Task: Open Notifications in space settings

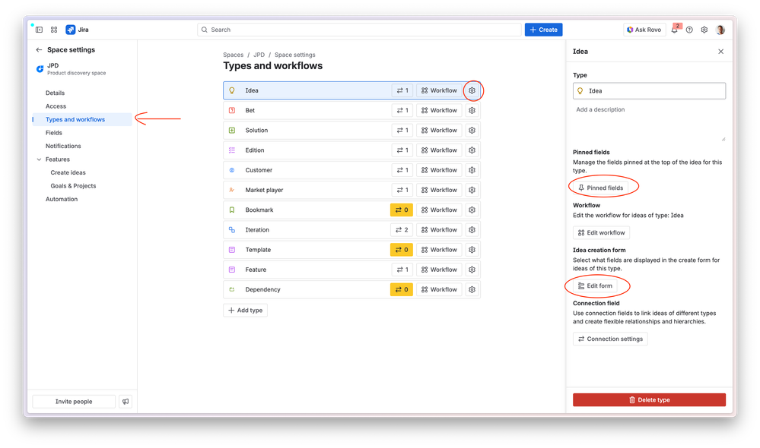Action: click(x=82, y=146)
